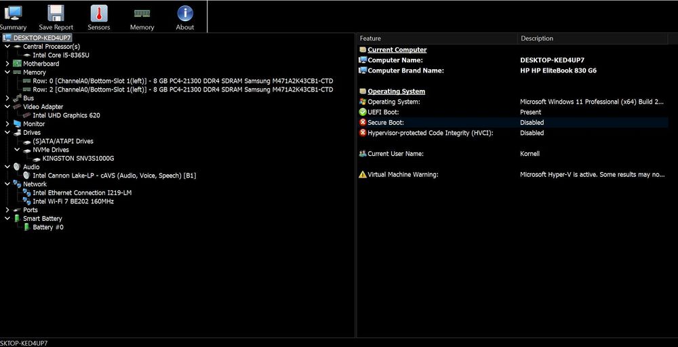Viewport: 678px width, 347px height.
Task: Click the Audio speaker icon
Action: [18, 167]
